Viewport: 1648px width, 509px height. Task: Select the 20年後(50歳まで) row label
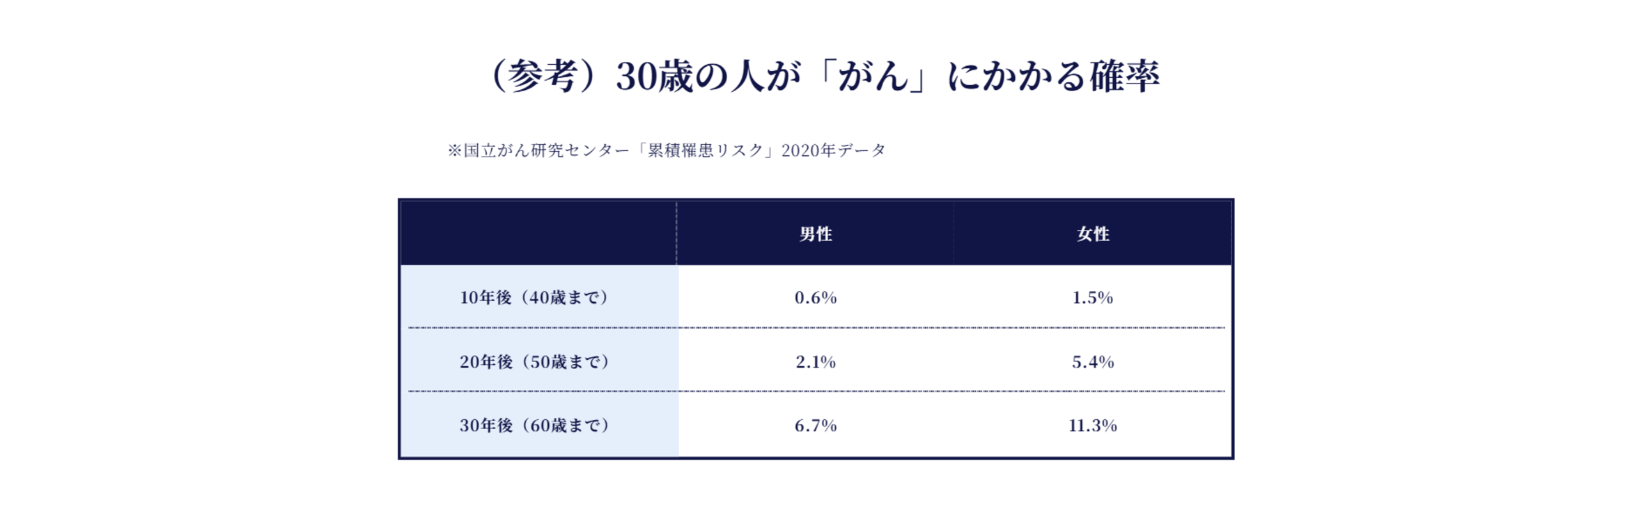coord(535,362)
